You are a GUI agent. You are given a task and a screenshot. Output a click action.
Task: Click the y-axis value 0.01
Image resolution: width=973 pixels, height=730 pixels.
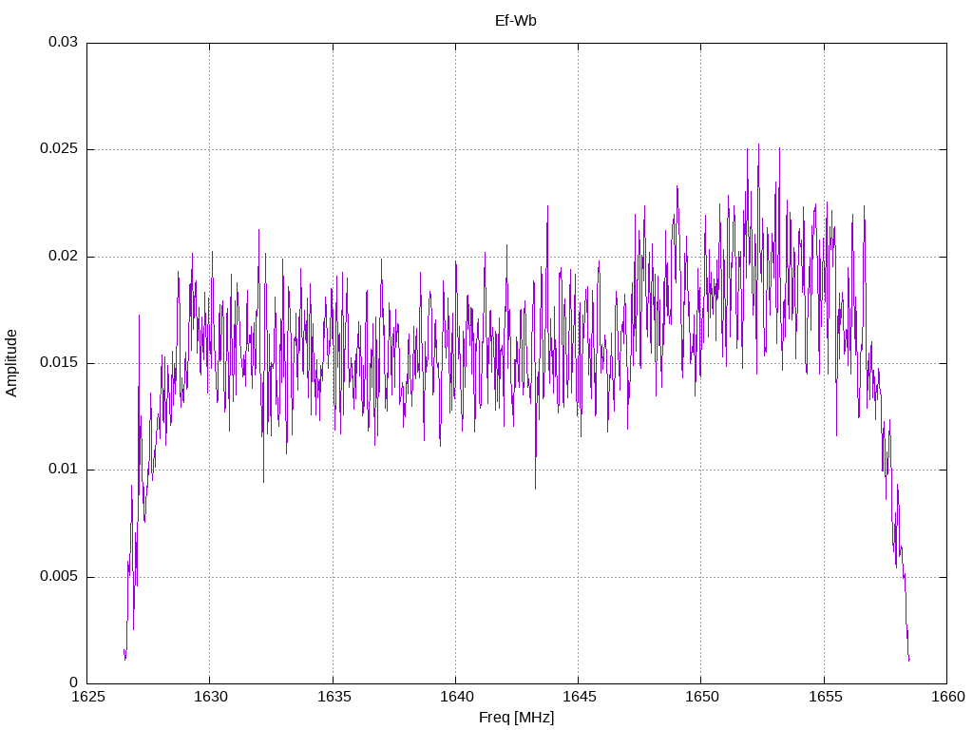coord(64,470)
